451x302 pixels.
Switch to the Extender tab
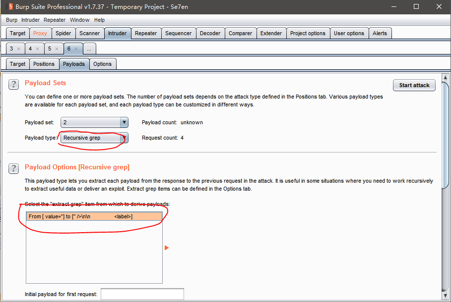click(x=271, y=33)
